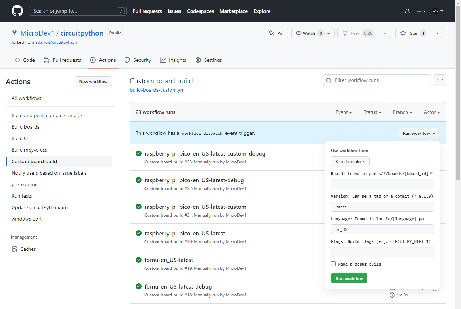461x309 pixels.
Task: Open the Status filter dropdown
Action: (x=372, y=112)
